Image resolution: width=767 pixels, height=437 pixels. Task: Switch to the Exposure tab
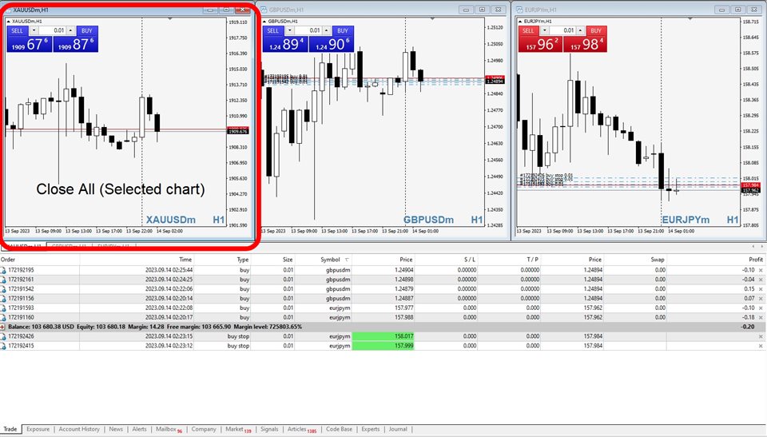[x=38, y=429]
